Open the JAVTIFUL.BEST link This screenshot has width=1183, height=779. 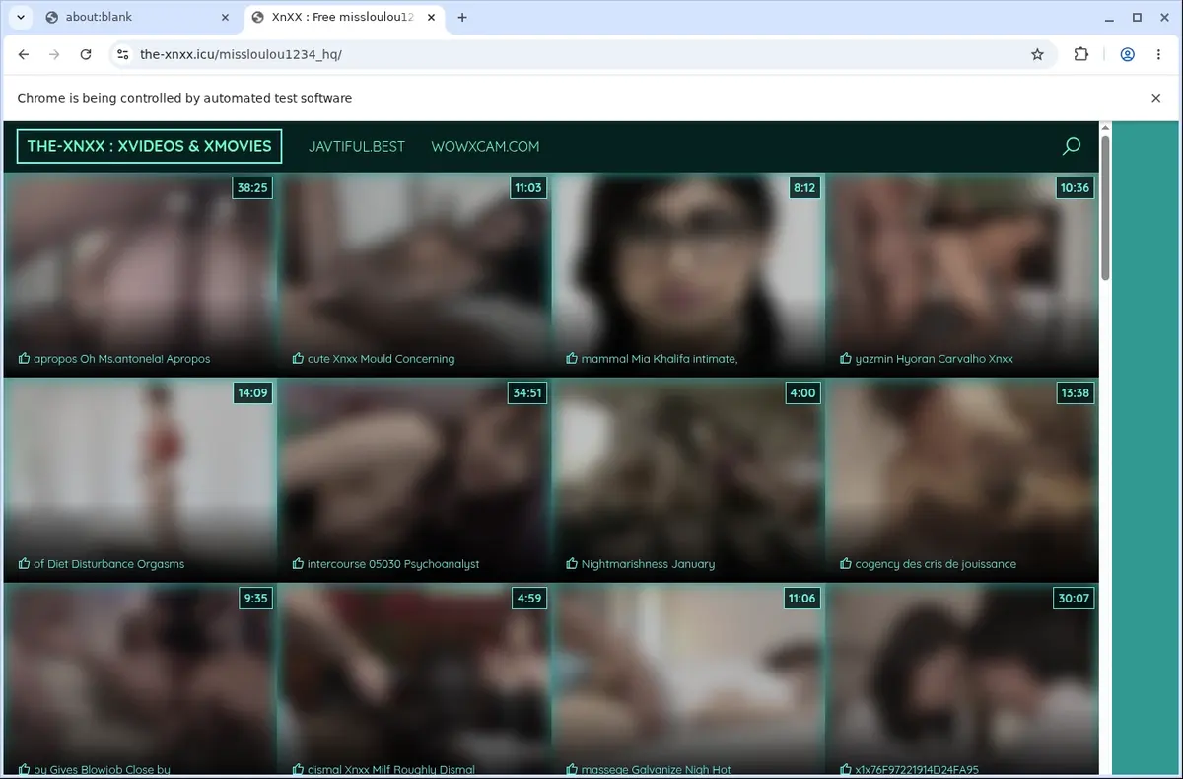tap(357, 146)
